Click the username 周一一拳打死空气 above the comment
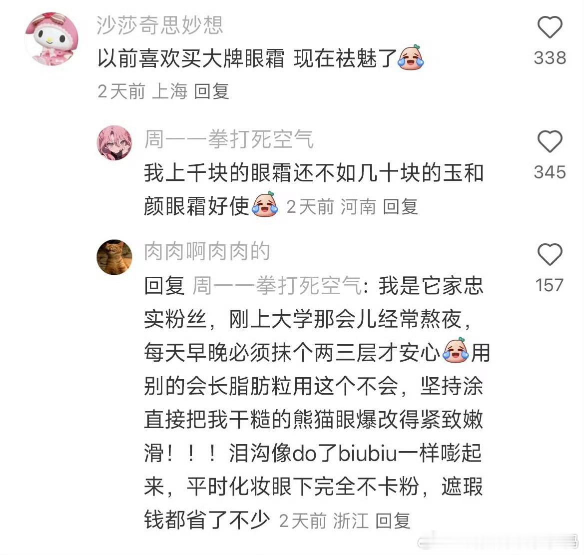584x555 pixels. tap(229, 139)
